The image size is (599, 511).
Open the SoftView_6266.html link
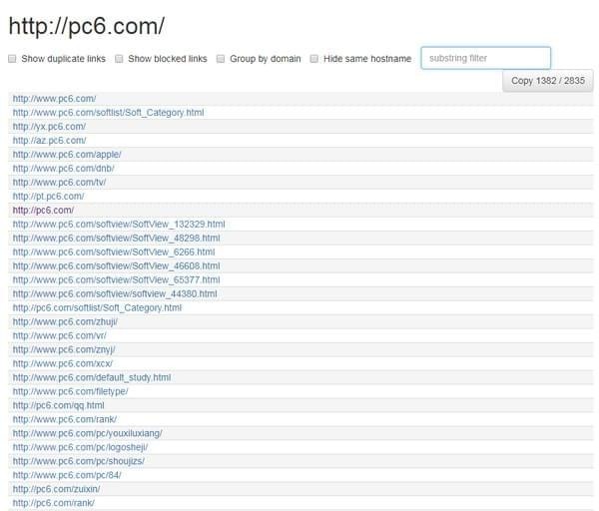[113, 253]
